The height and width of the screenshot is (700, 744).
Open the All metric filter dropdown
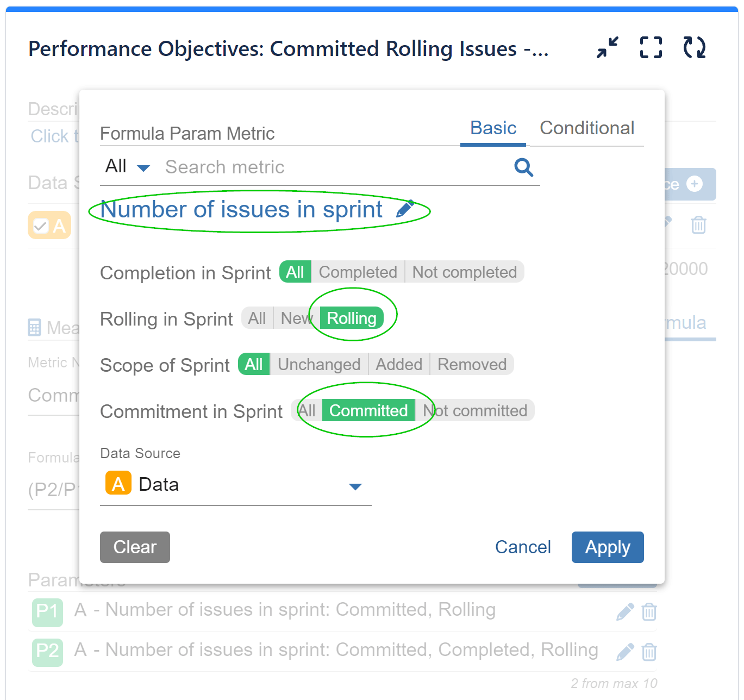[x=127, y=167]
